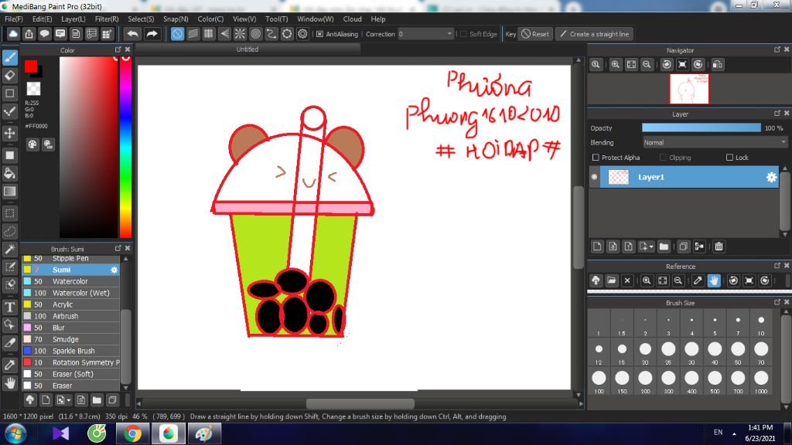Open reference image folder icon
The width and height of the screenshot is (792, 445).
612,280
